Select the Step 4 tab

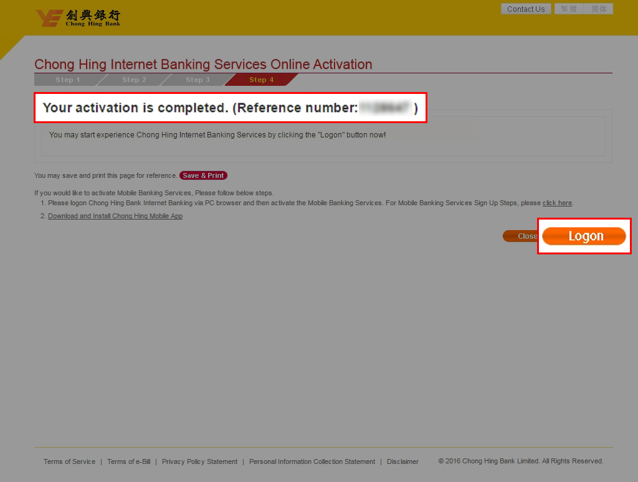click(261, 80)
